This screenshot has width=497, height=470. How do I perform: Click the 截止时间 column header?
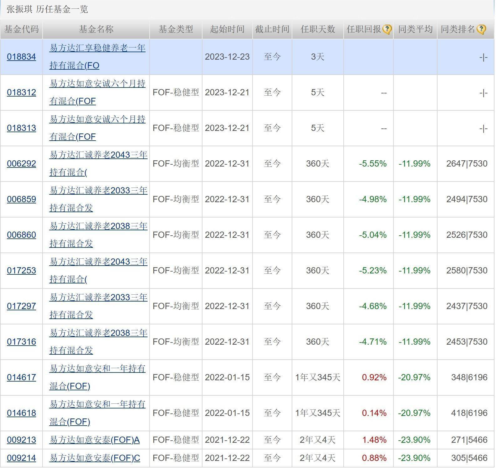pos(272,29)
